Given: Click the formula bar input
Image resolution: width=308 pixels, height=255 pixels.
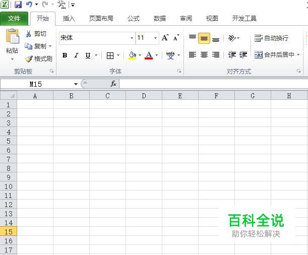Looking at the screenshot, I should pyautogui.click(x=213, y=84).
